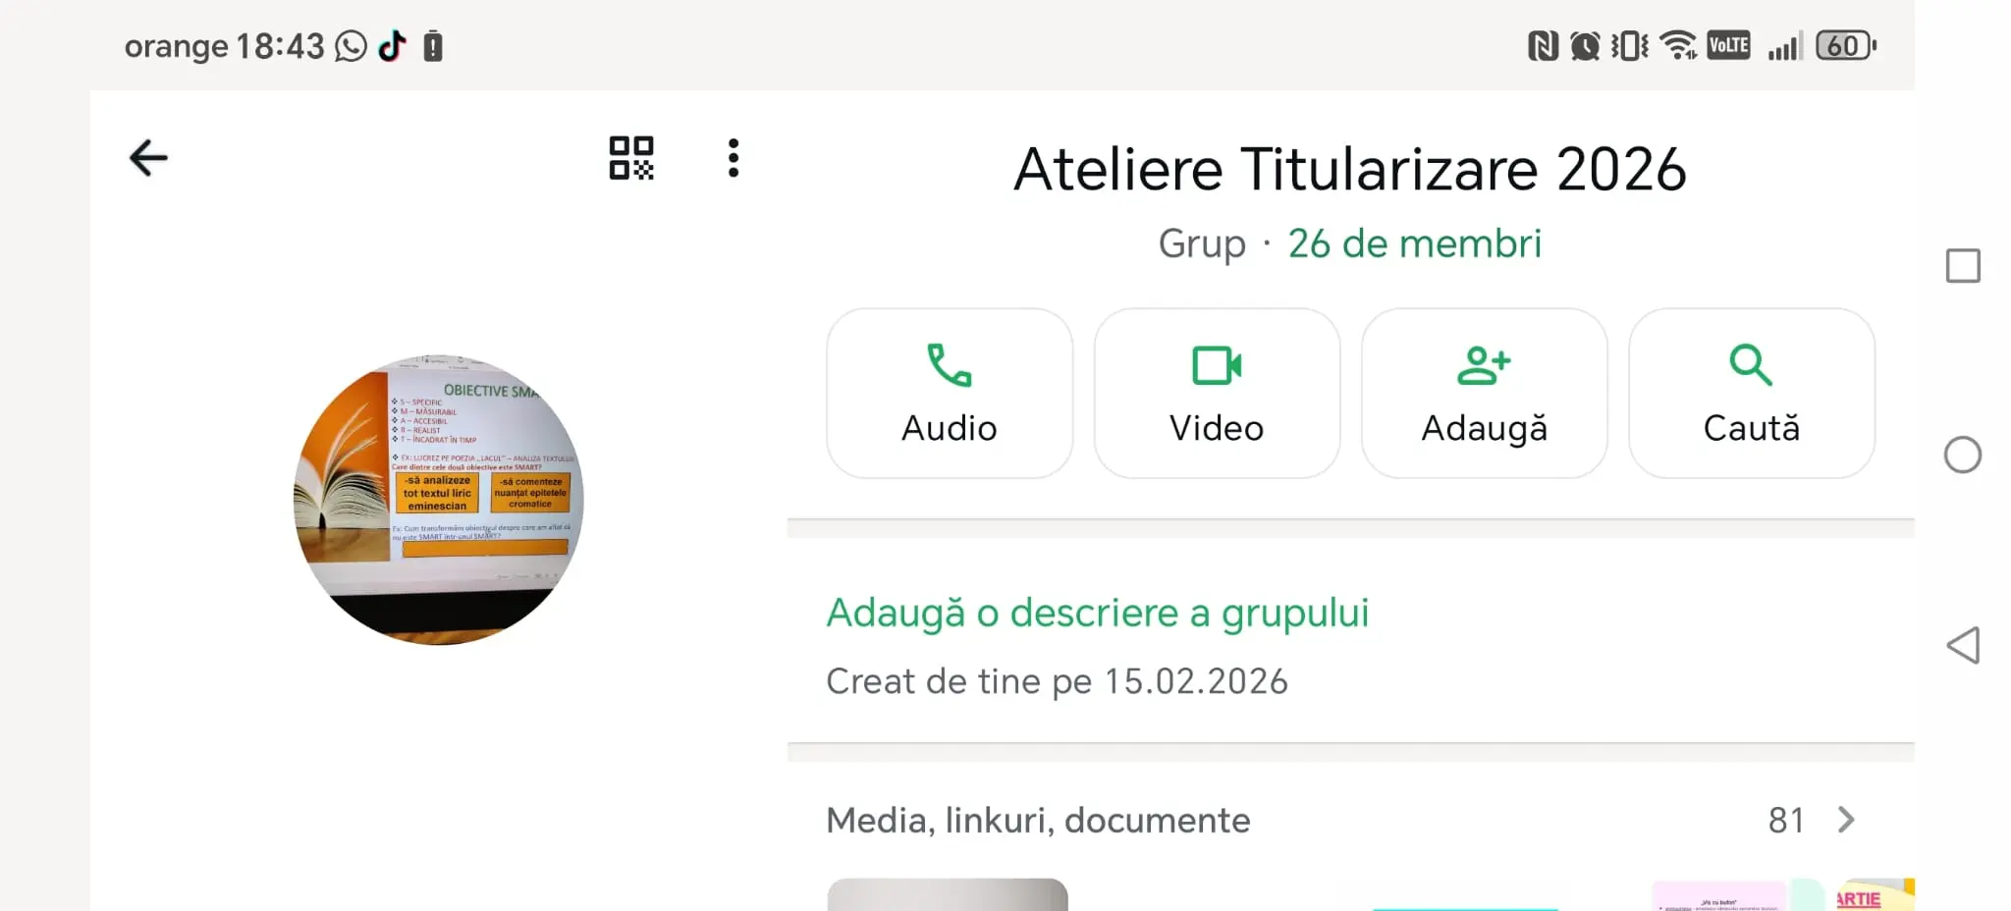
Task: Open the 26 de membri list
Action: [1414, 243]
